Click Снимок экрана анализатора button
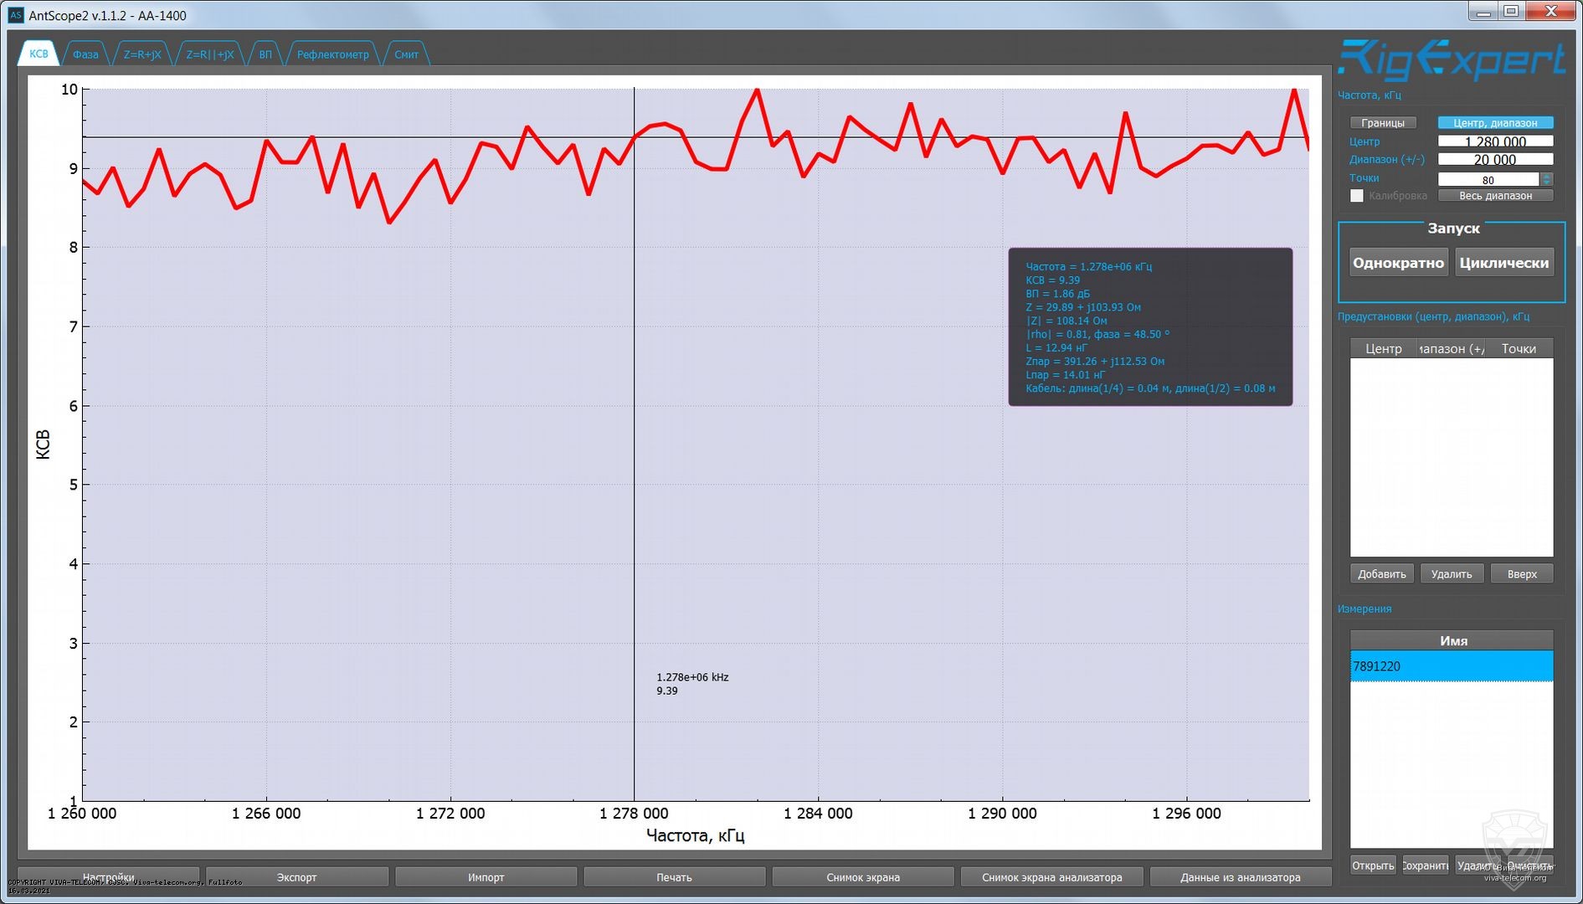 pos(1051,877)
